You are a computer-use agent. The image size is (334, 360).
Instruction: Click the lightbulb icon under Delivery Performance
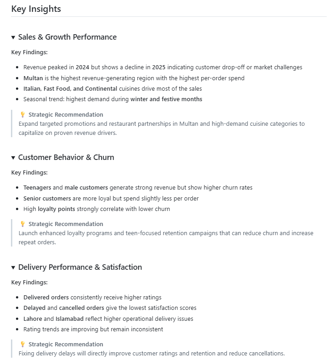22,344
